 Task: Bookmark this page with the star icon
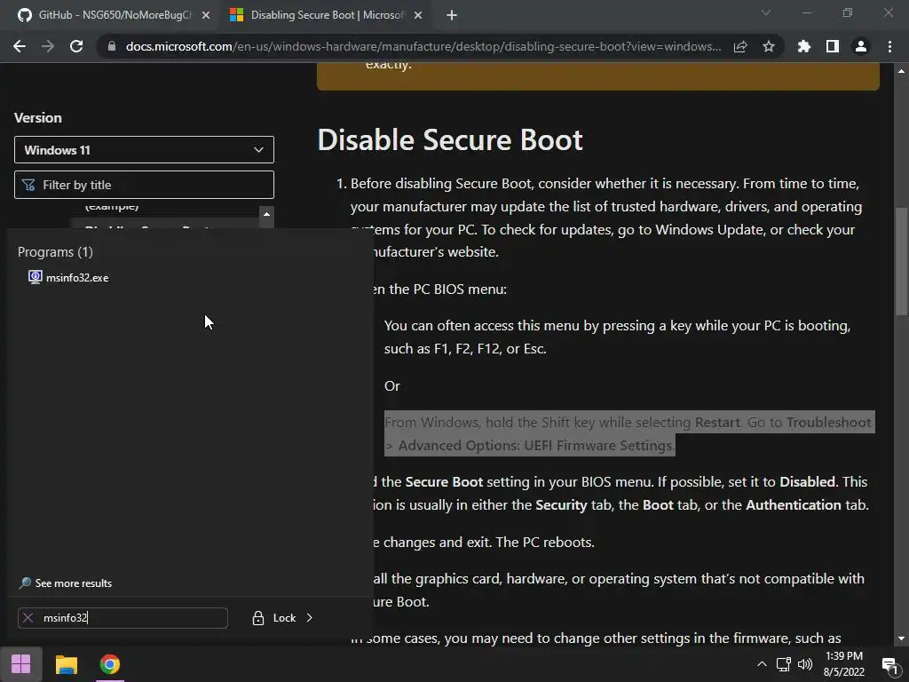click(x=769, y=46)
